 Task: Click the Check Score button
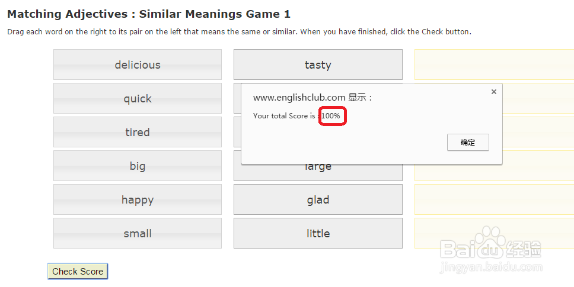click(x=78, y=271)
